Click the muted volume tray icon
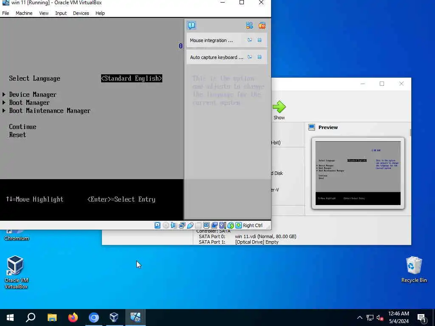 [380, 318]
